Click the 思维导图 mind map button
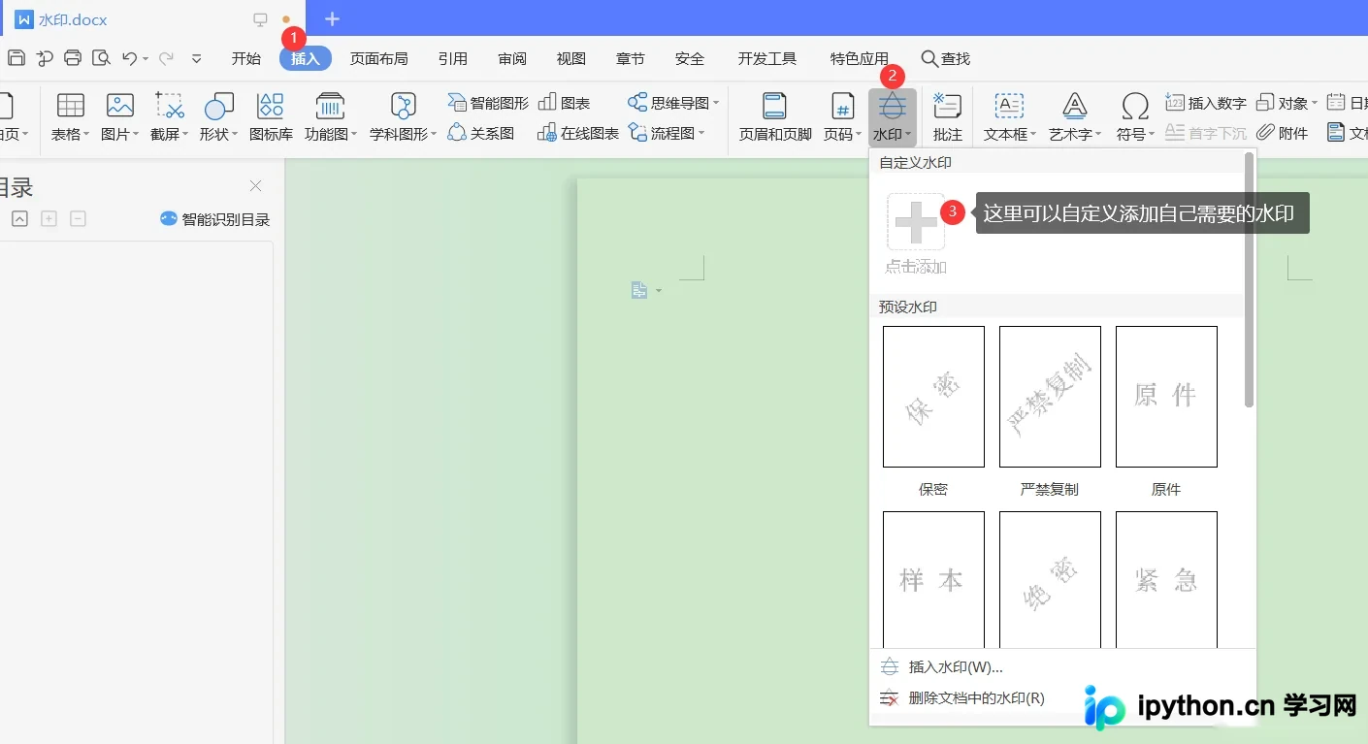This screenshot has height=744, width=1368. pos(673,103)
